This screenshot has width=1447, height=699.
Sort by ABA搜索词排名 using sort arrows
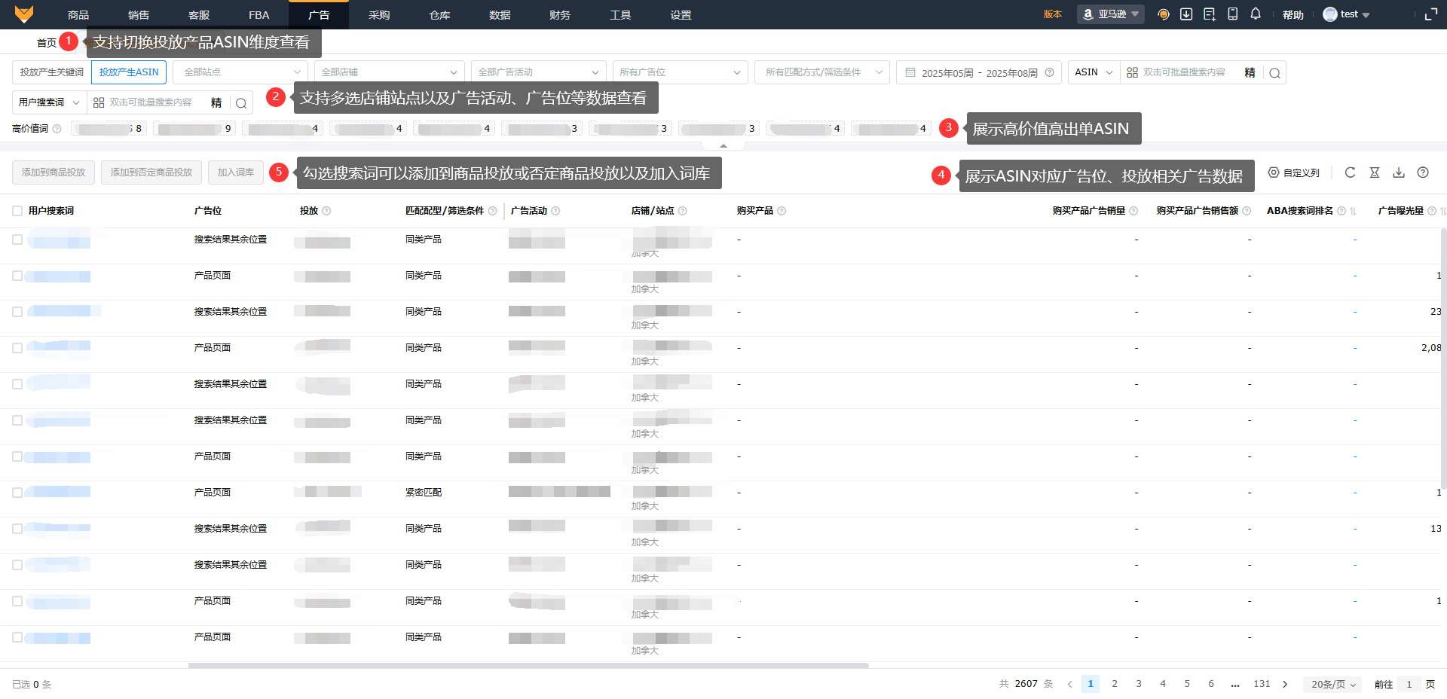pyautogui.click(x=1353, y=211)
